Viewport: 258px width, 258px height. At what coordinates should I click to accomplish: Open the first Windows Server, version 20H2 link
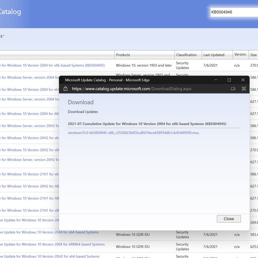click(30, 126)
